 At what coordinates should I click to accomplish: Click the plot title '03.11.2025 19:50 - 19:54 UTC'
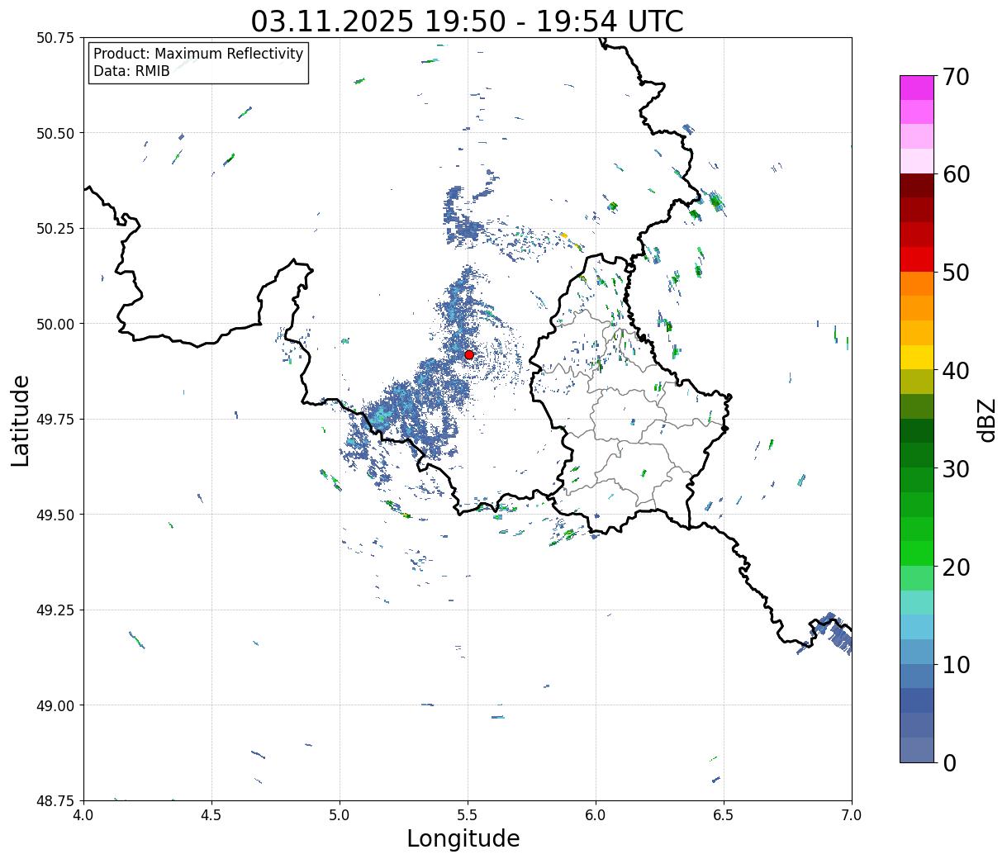pos(468,21)
